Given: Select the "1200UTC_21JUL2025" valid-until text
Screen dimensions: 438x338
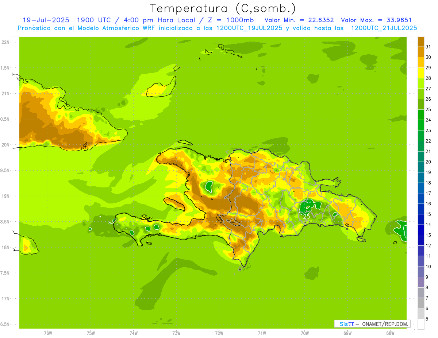Looking at the screenshot, I should click(384, 28).
